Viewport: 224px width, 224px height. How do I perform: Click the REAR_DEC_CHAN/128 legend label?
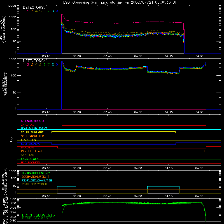(37, 181)
